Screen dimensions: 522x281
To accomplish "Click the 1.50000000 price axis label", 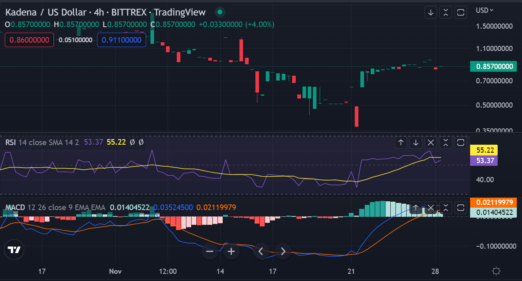I will click(x=494, y=26).
